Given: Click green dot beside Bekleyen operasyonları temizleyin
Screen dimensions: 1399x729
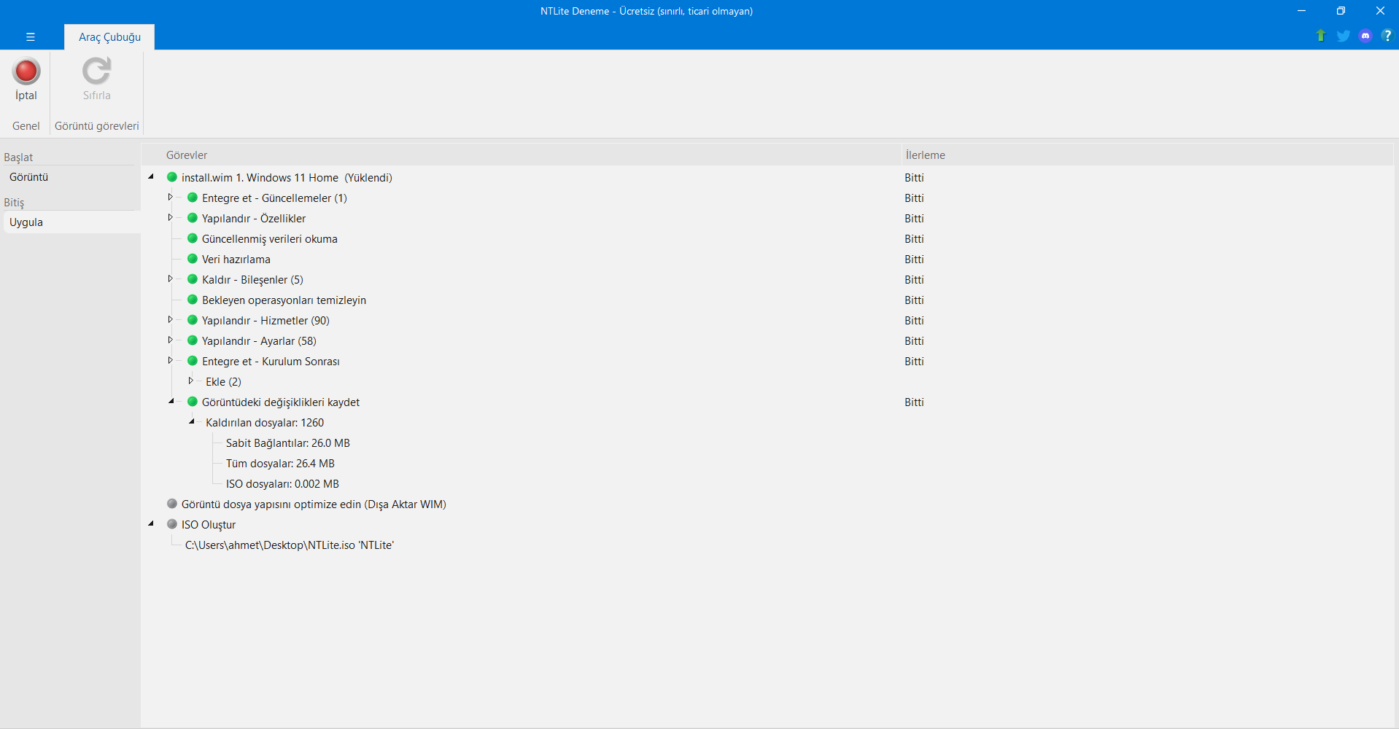Looking at the screenshot, I should 193,300.
